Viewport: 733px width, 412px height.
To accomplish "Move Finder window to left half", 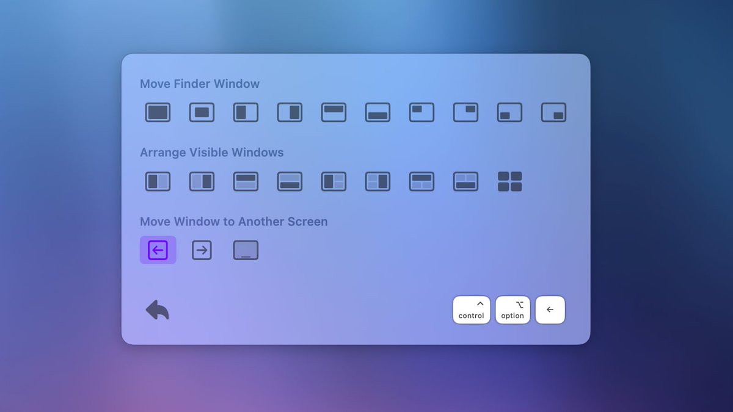I will (246, 112).
